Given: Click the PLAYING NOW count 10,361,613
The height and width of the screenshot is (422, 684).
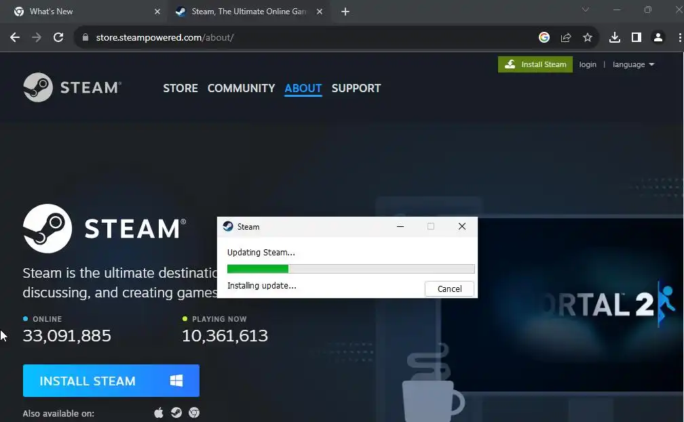Looking at the screenshot, I should [x=225, y=336].
